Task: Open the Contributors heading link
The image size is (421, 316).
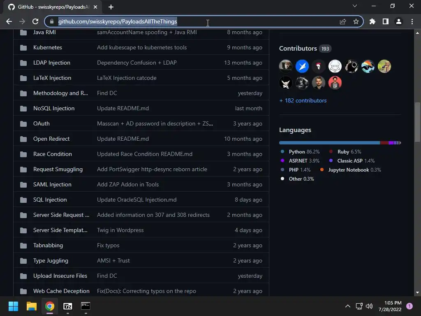Action: [x=298, y=49]
